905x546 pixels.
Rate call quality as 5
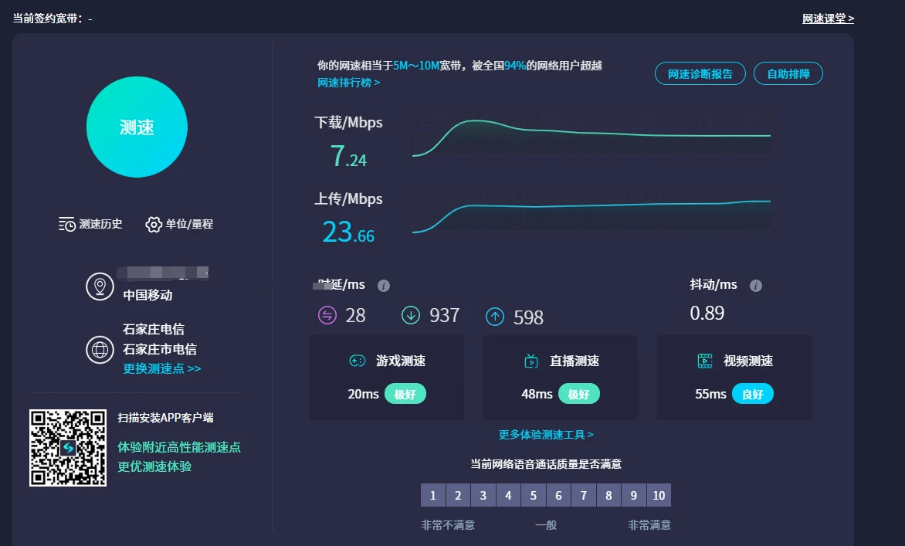coord(533,495)
